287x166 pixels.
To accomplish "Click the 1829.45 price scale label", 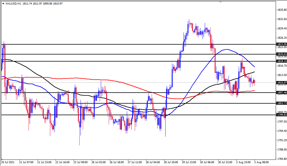I will pos(282,28).
